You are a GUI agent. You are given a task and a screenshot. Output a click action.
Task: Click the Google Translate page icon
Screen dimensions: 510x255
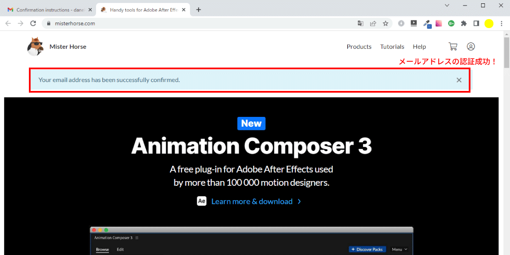(x=360, y=23)
